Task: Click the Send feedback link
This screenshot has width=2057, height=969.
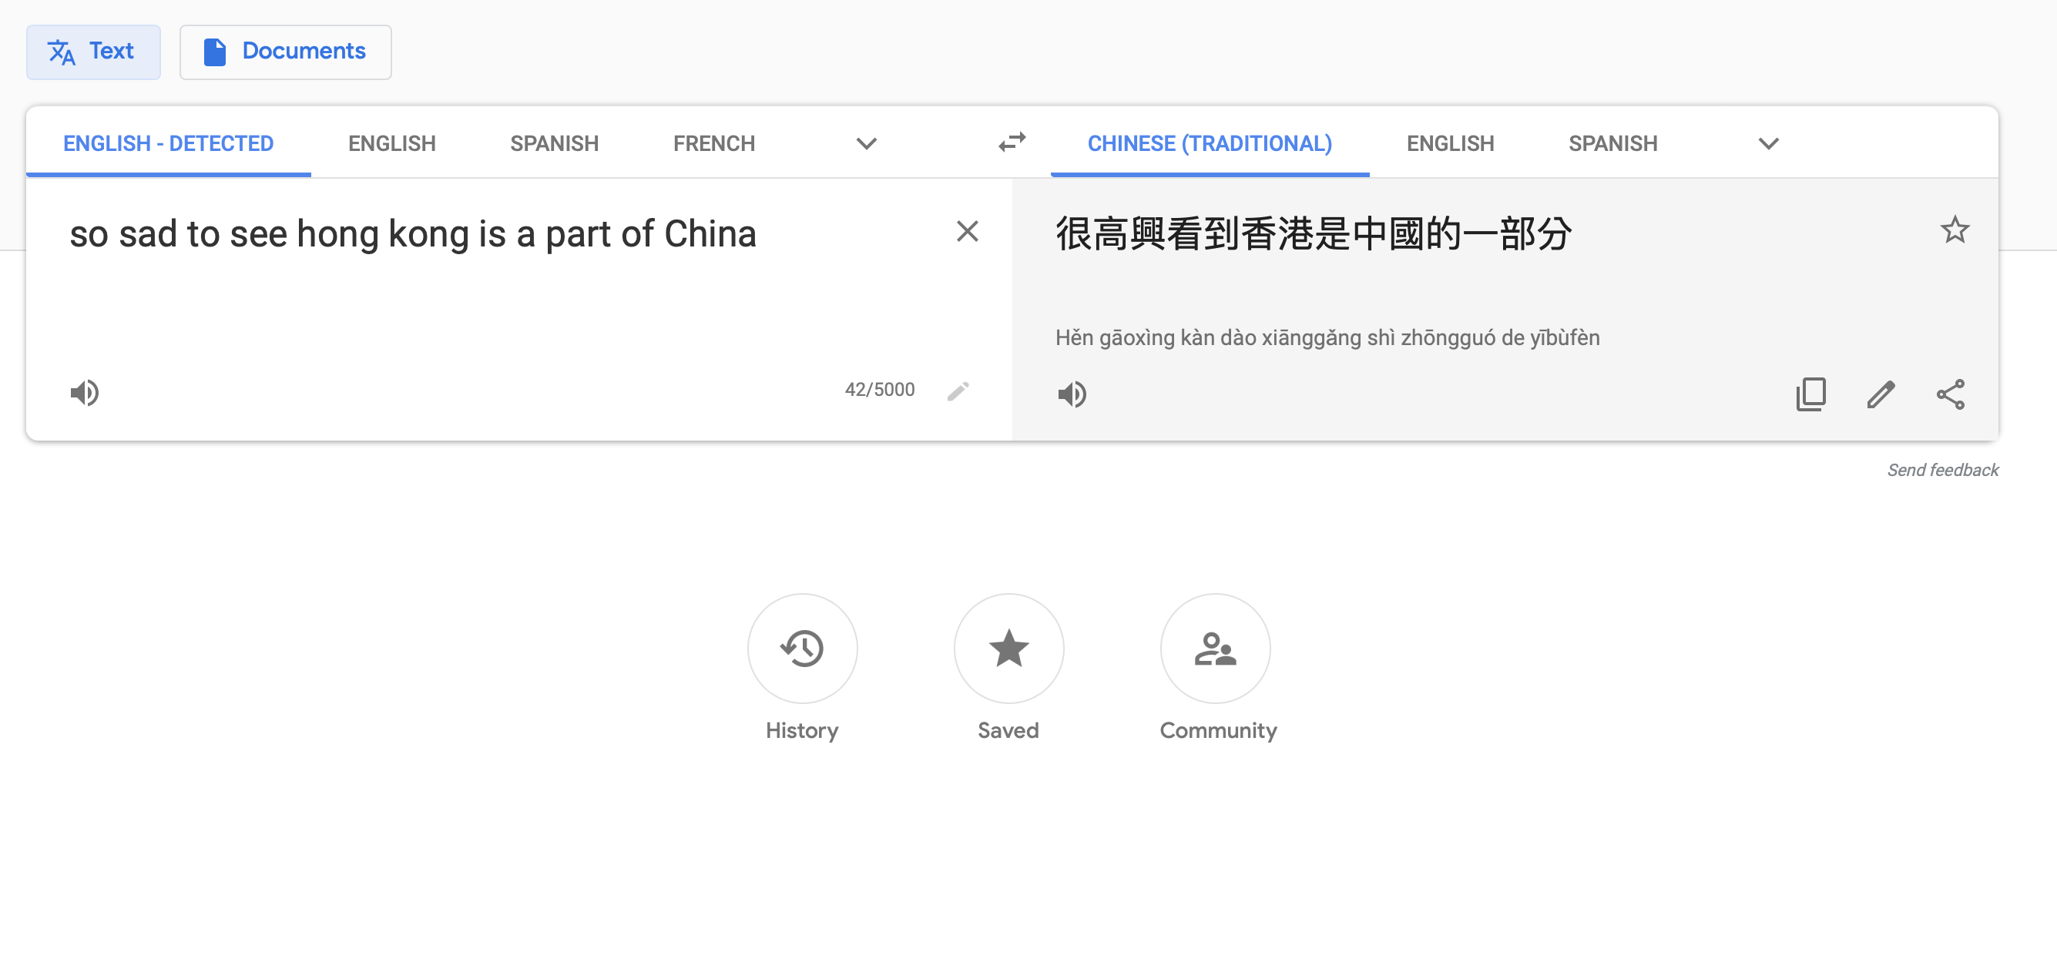Action: 1944,469
